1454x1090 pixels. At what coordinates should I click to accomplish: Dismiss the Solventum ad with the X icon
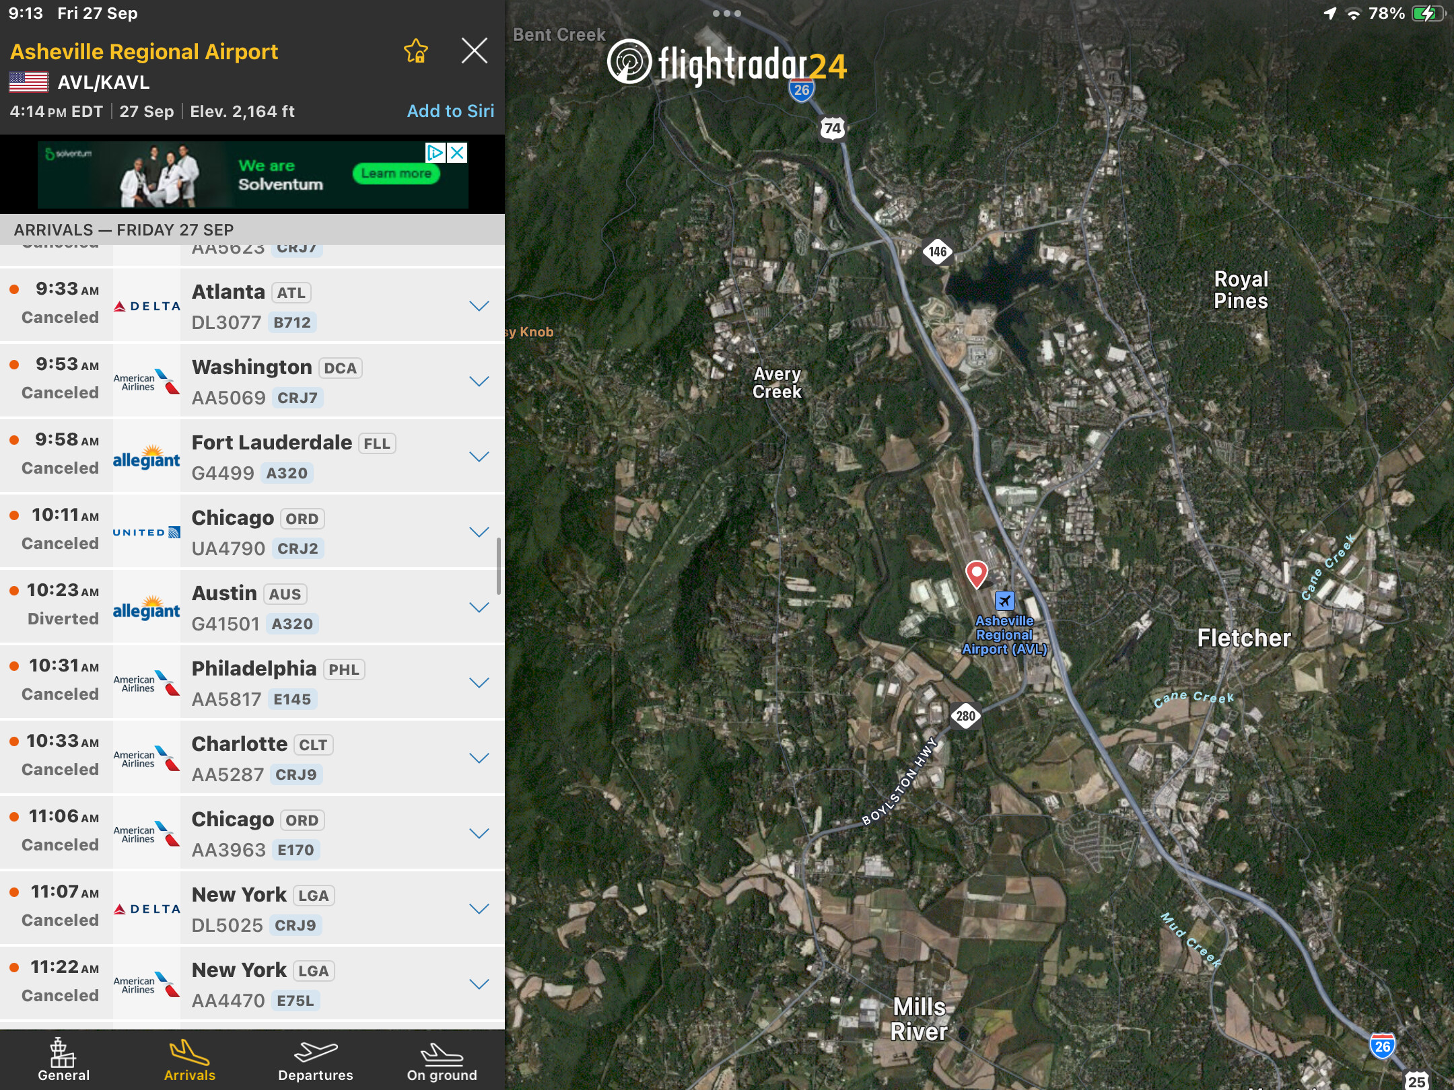(457, 153)
